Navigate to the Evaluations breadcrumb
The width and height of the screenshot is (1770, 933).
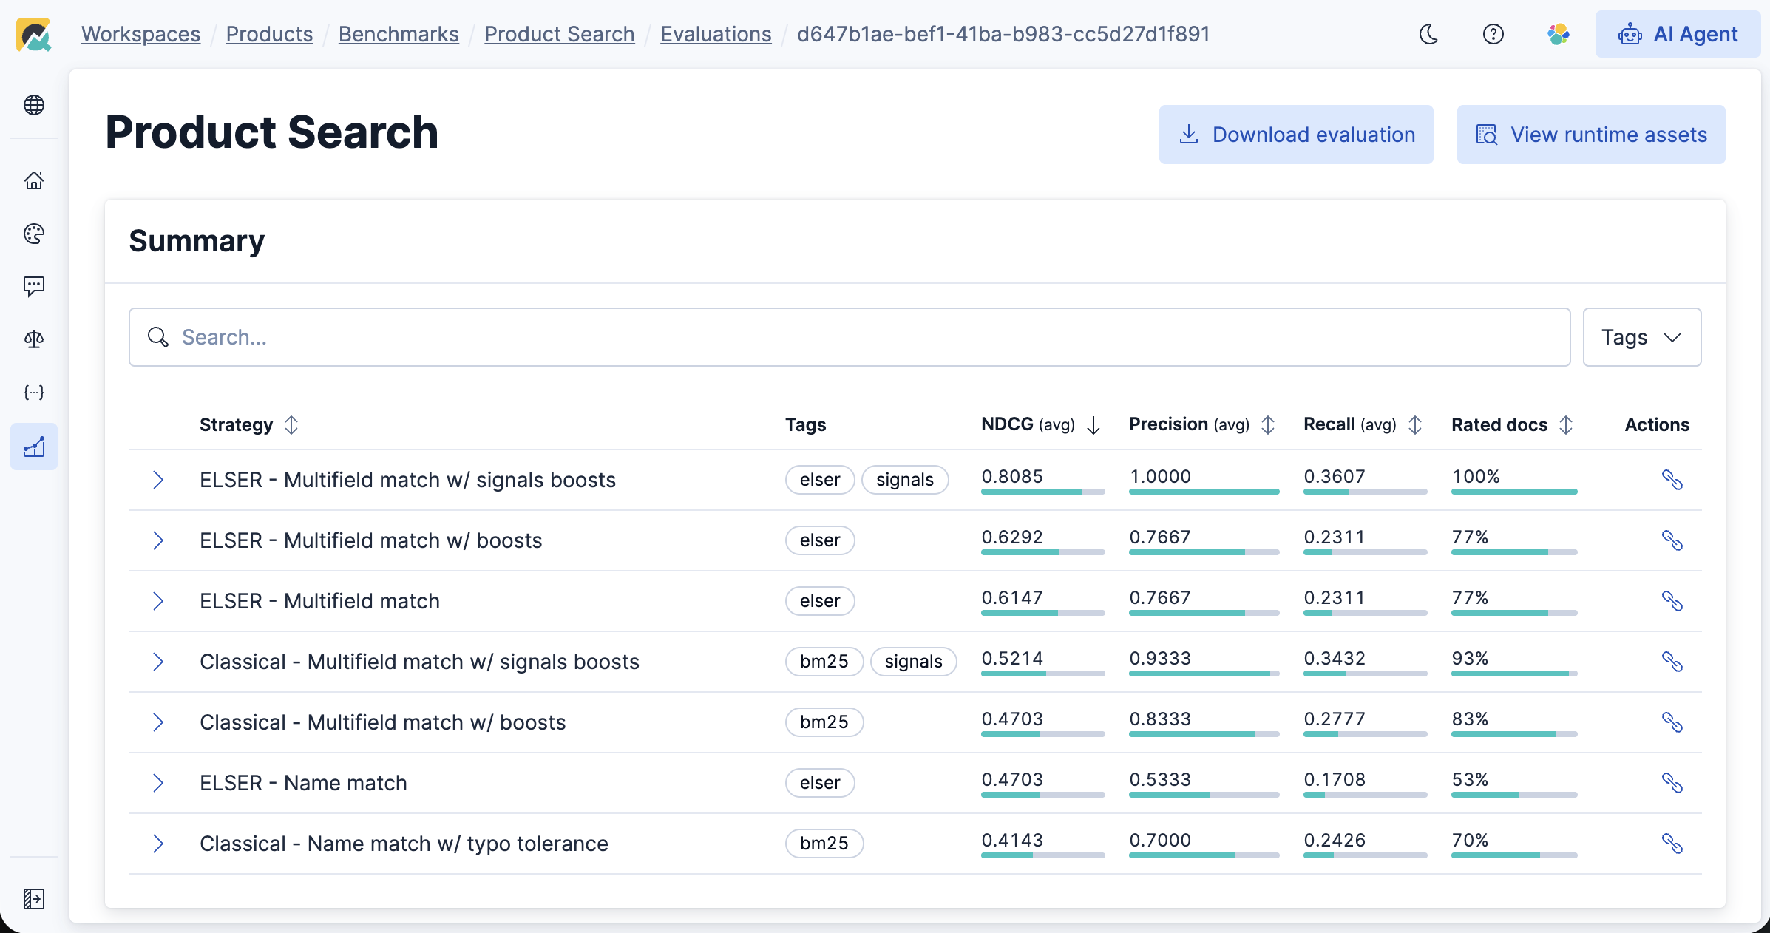[x=715, y=34]
